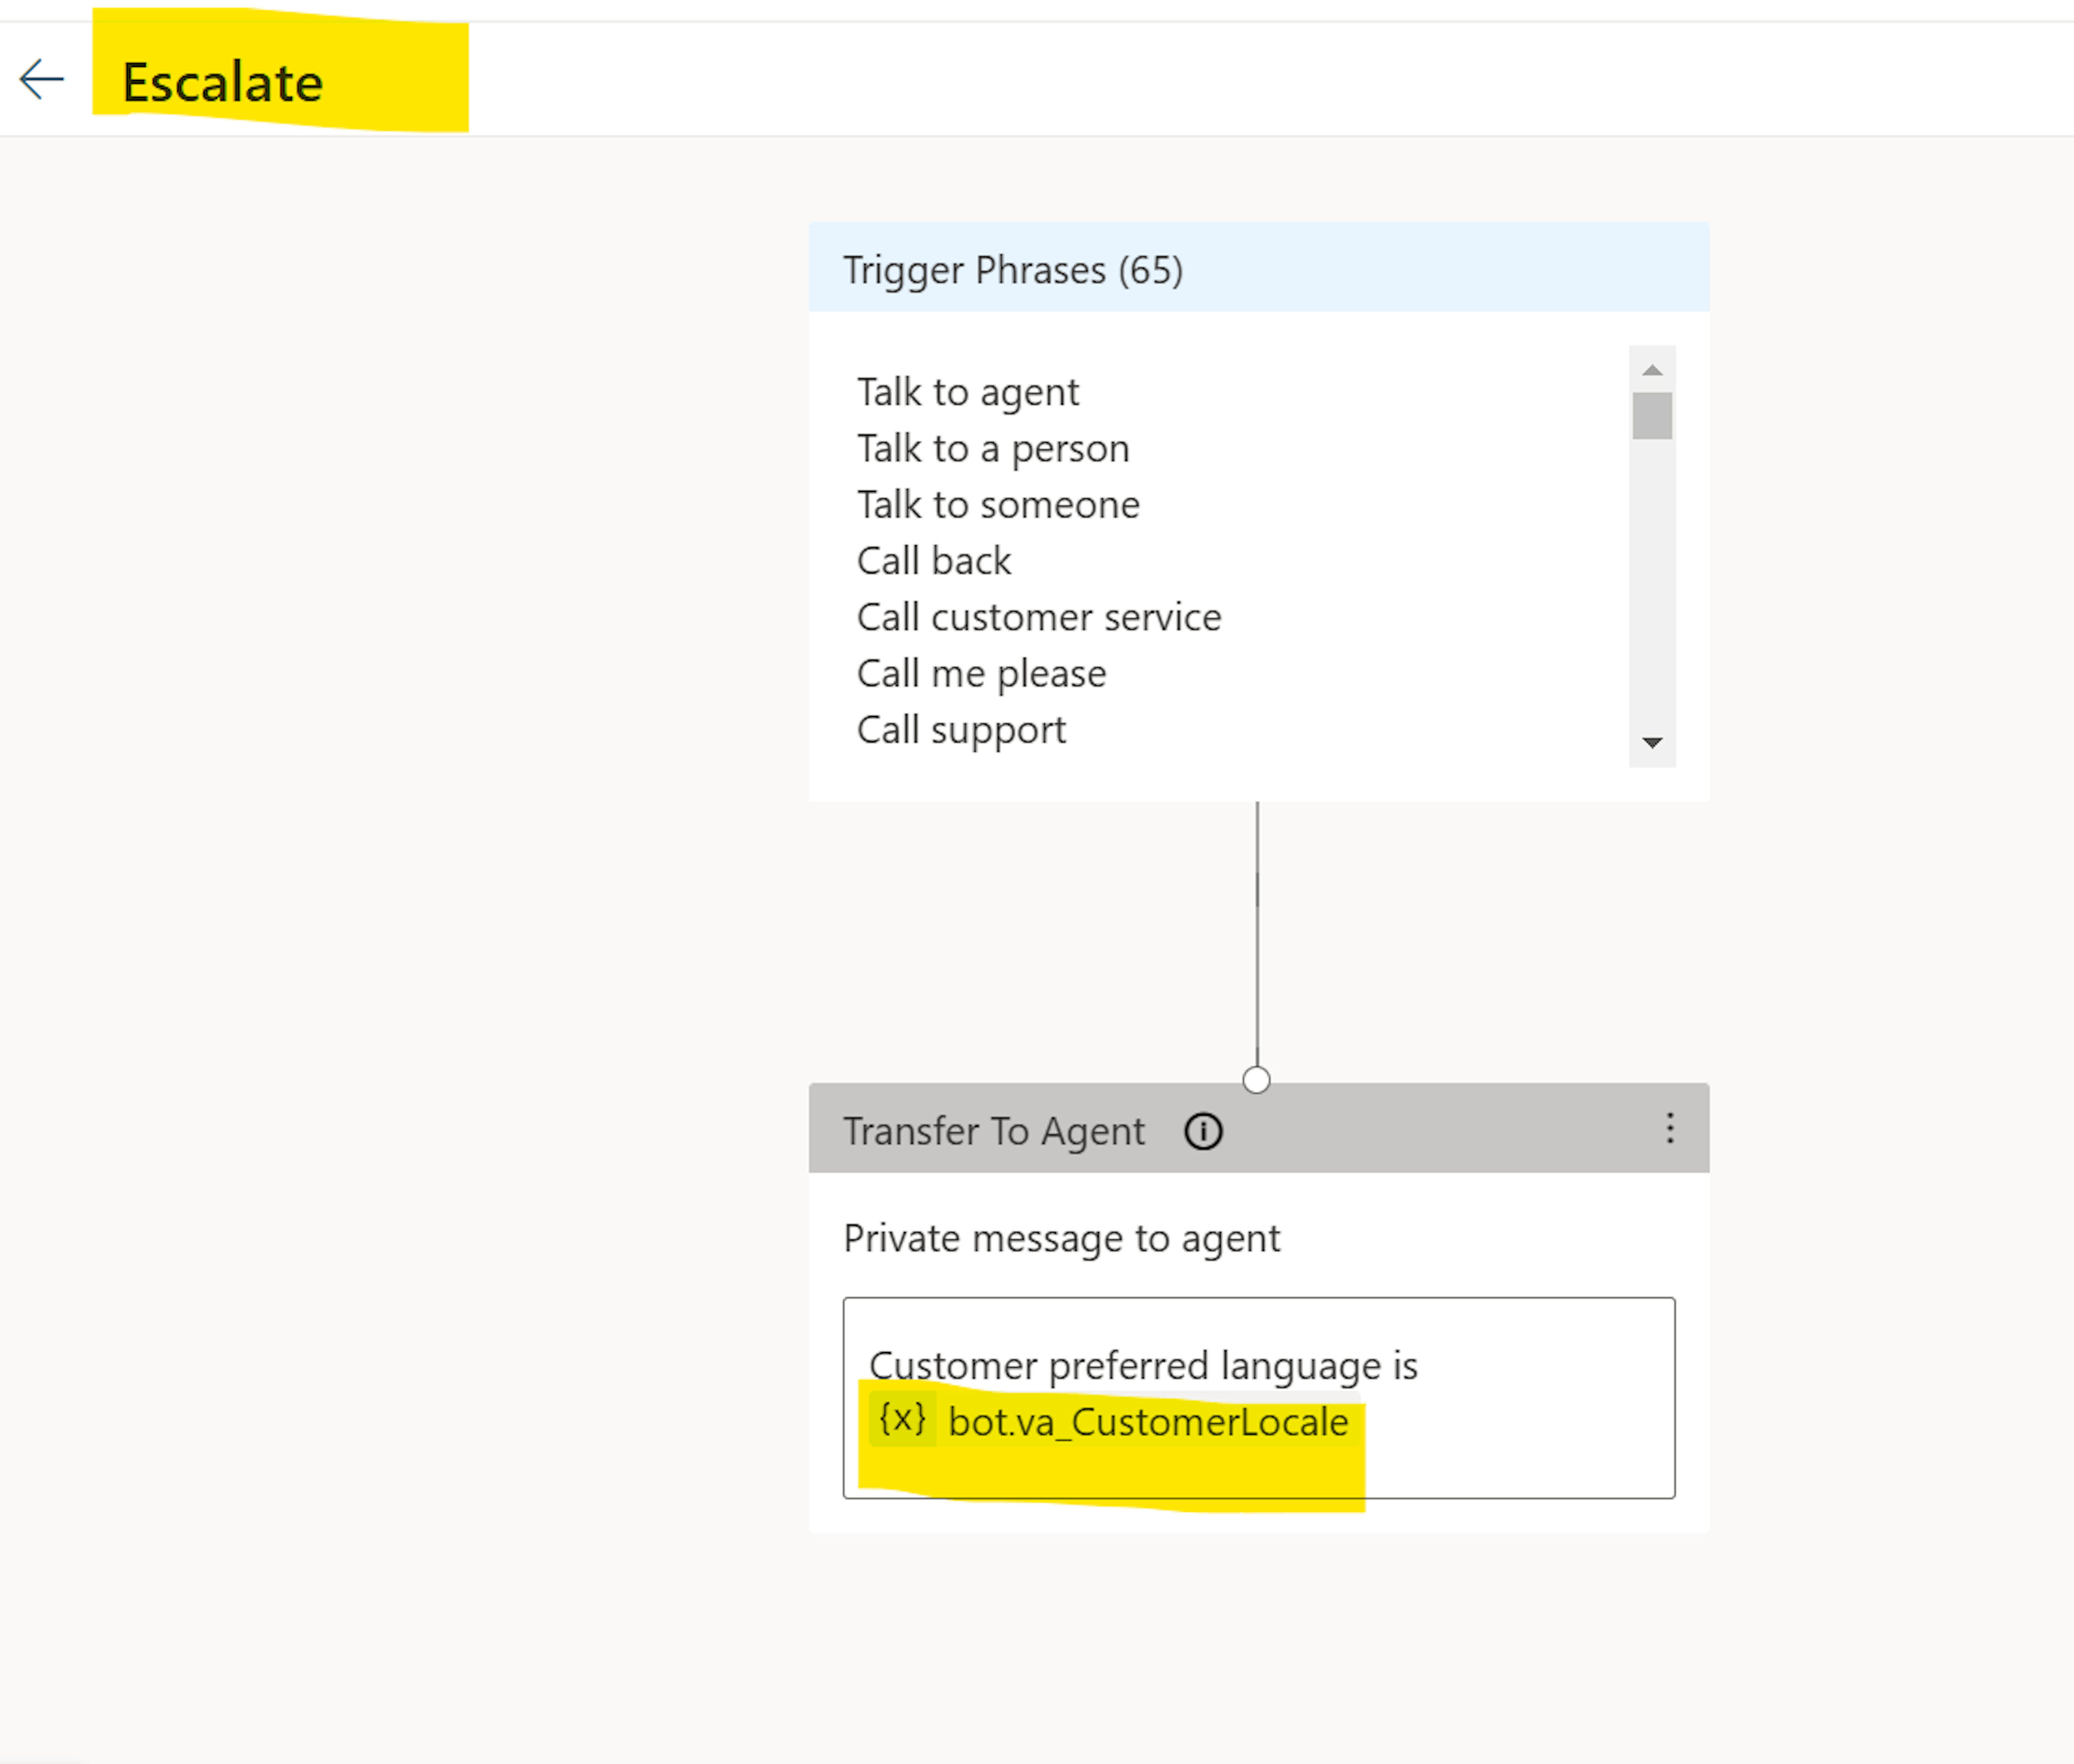Click the trigger phrases scrollbar thumb
The height and width of the screenshot is (1764, 2074).
coord(1652,415)
